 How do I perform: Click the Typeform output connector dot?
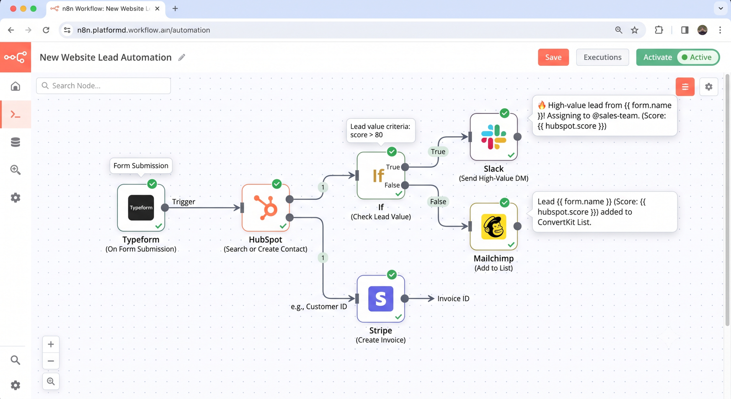(x=165, y=207)
